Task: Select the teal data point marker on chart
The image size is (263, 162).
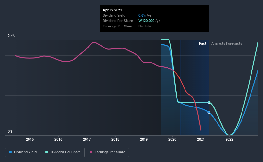Action: tap(209, 102)
